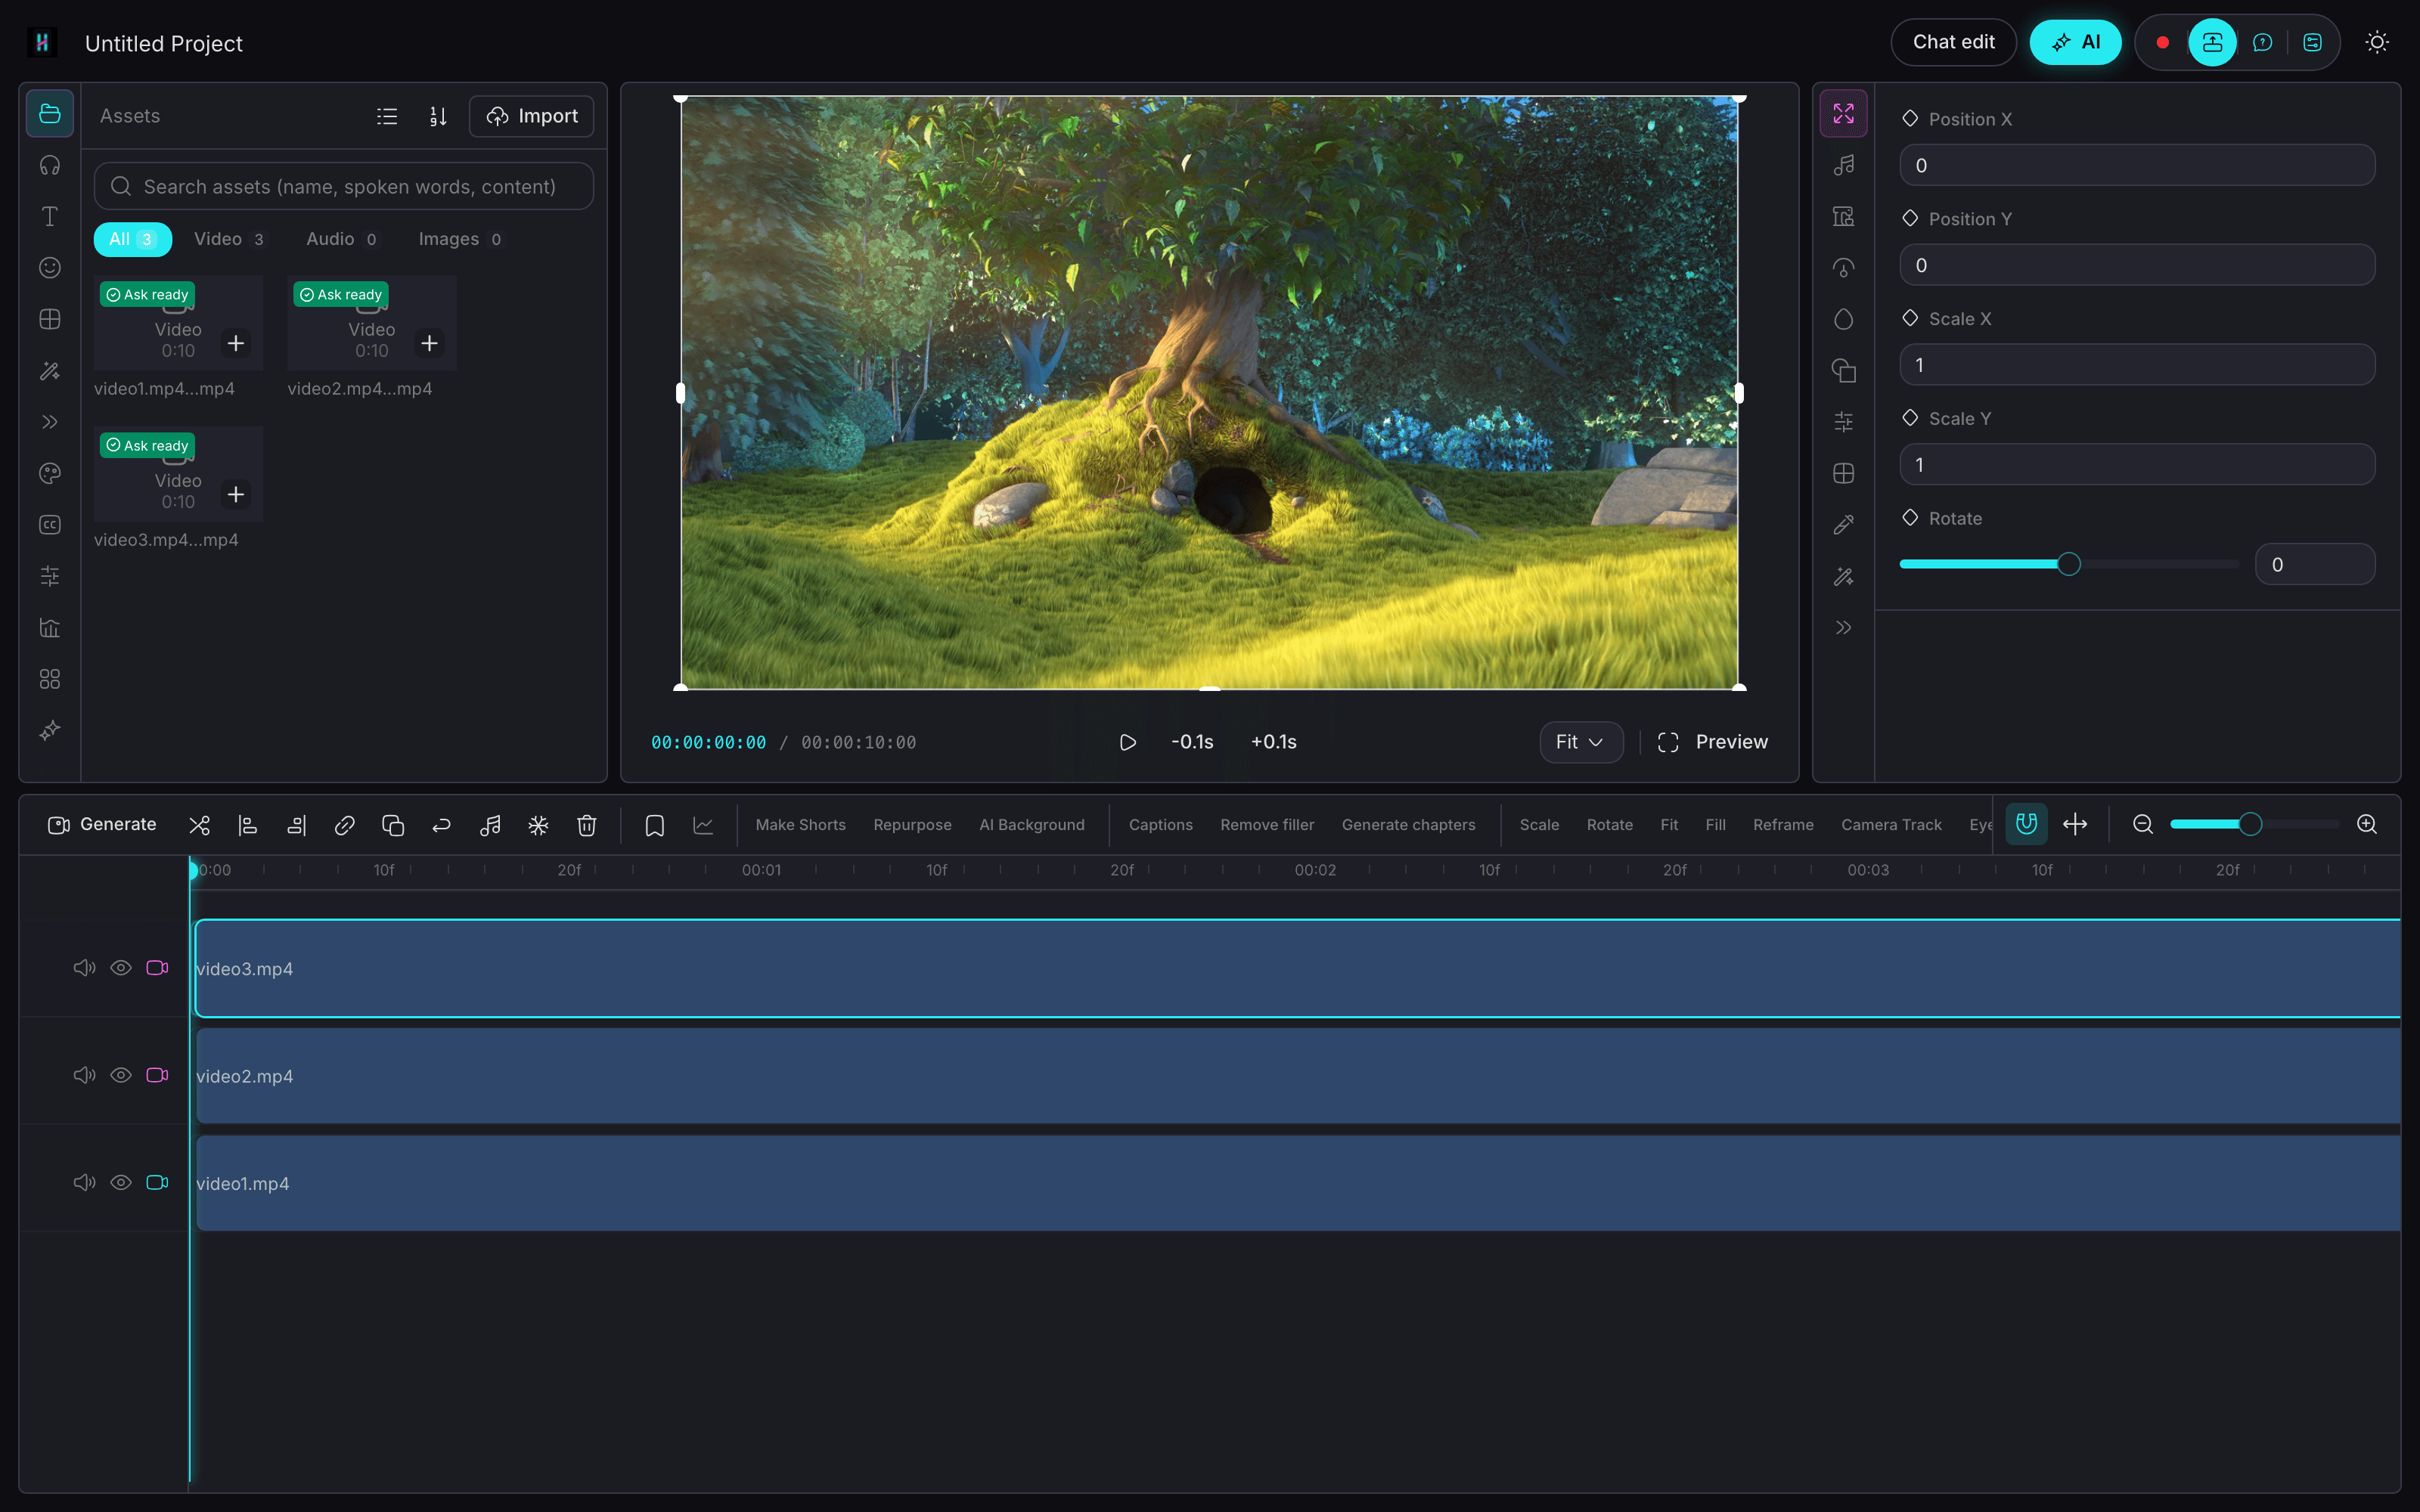
Task: Open the palette color sidebar icon
Action: click(49, 473)
